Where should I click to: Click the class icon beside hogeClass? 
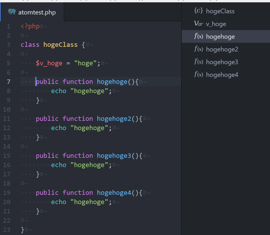(x=198, y=11)
